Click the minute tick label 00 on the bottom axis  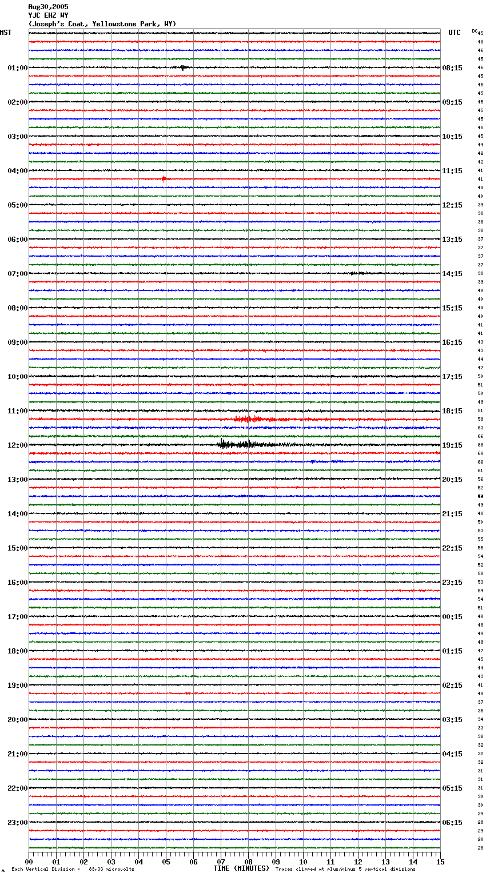[29, 862]
